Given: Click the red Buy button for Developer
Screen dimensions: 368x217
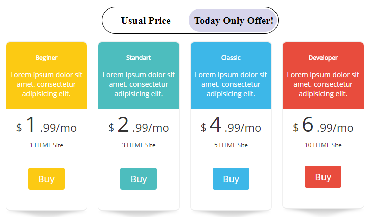Looking at the screenshot, I should tap(323, 177).
